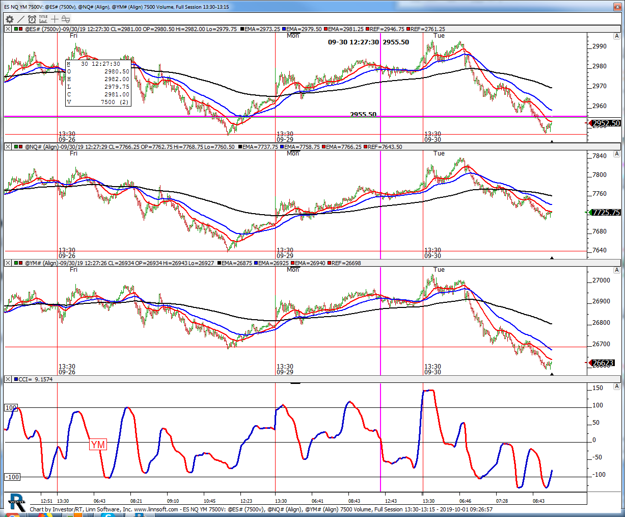Click blue EMA=2979.50 label in ES pane

[304, 29]
